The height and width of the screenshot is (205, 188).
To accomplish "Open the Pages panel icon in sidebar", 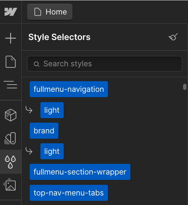I will pyautogui.click(x=11, y=62).
